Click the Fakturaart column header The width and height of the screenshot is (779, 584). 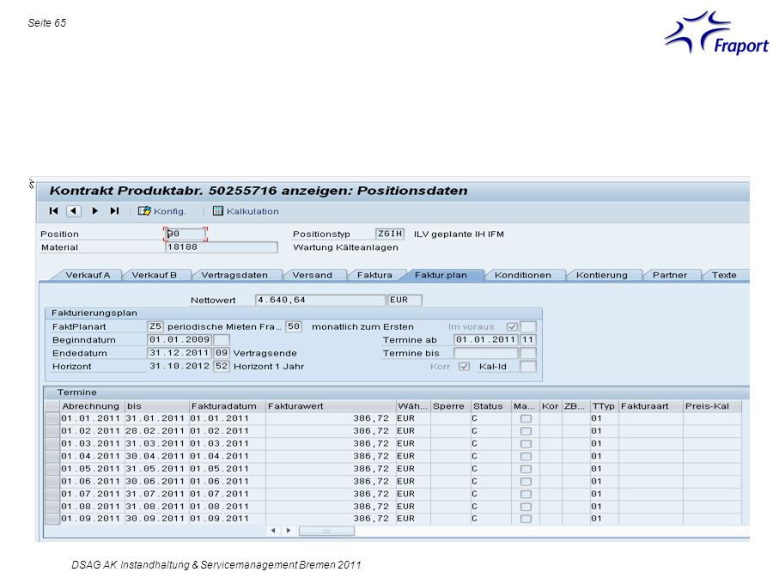651,406
